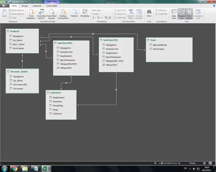Toggle the Diagram View button
This screenshot has width=216, height=172.
pos(181,14)
